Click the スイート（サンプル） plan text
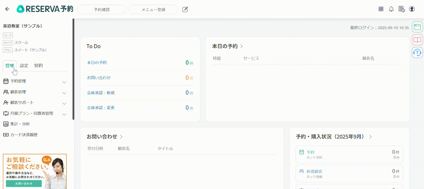 tap(30, 50)
